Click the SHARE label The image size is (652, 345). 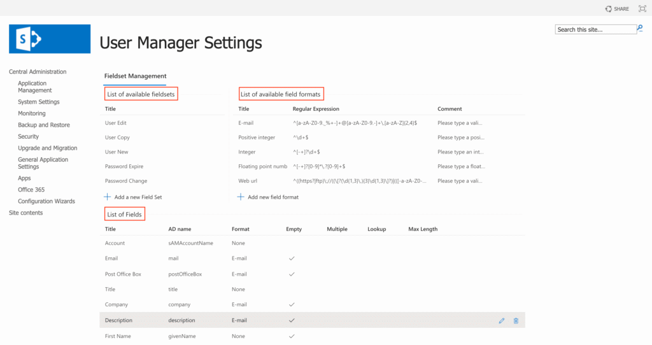[621, 9]
